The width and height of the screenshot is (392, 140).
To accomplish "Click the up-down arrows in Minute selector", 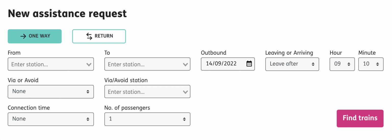I will [377, 64].
